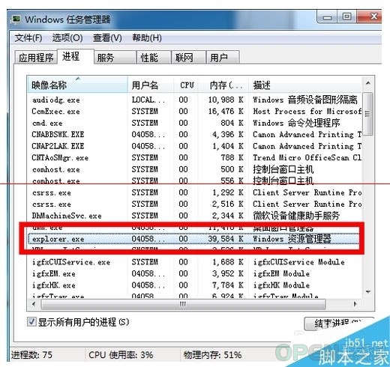Screen dimensions: 390x367
Task: Minimize the Task Manager window
Action: (327, 17)
